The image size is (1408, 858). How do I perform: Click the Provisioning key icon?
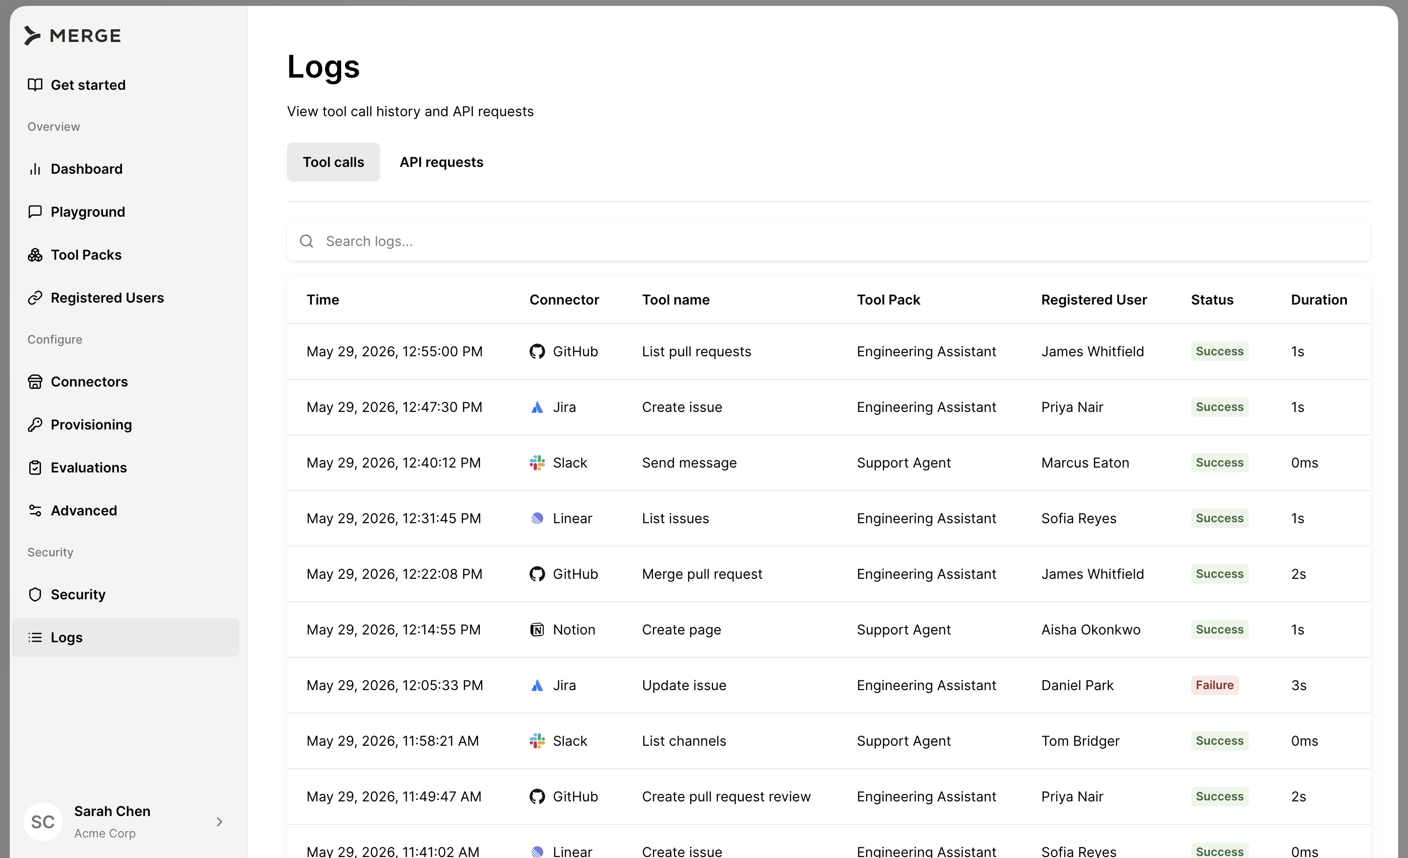[35, 424]
